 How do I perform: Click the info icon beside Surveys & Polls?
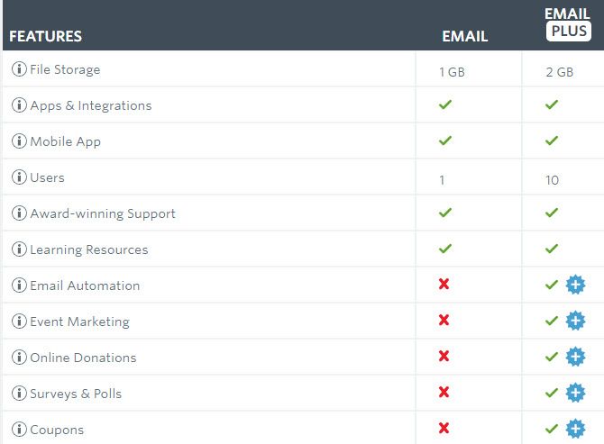tap(19, 394)
